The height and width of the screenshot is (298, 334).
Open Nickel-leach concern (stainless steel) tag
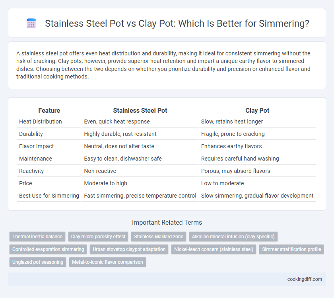(x=214, y=249)
